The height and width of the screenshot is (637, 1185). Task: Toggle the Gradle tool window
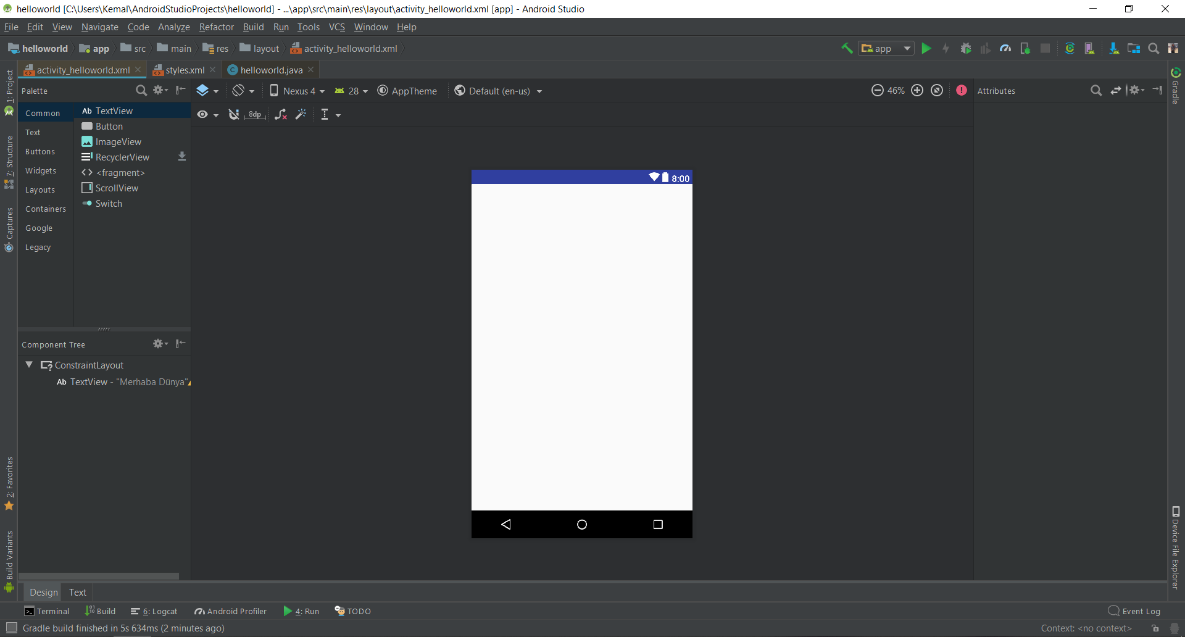point(1176,86)
